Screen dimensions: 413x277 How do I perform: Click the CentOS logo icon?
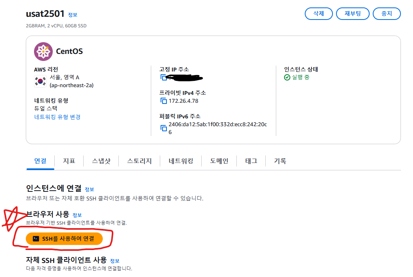(43, 51)
